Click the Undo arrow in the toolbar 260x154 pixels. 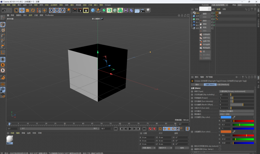click(x=4, y=10)
